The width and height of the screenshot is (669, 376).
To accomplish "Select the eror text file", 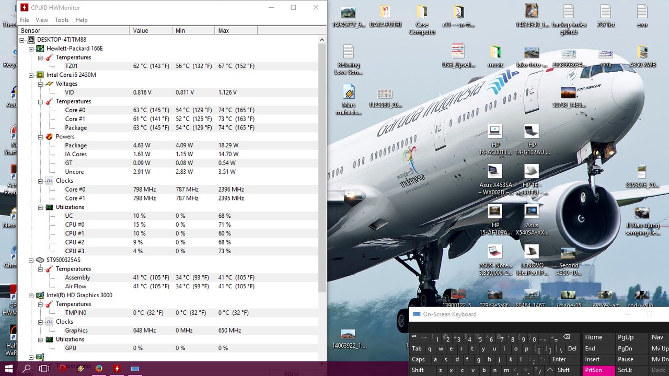I will 642,17.
